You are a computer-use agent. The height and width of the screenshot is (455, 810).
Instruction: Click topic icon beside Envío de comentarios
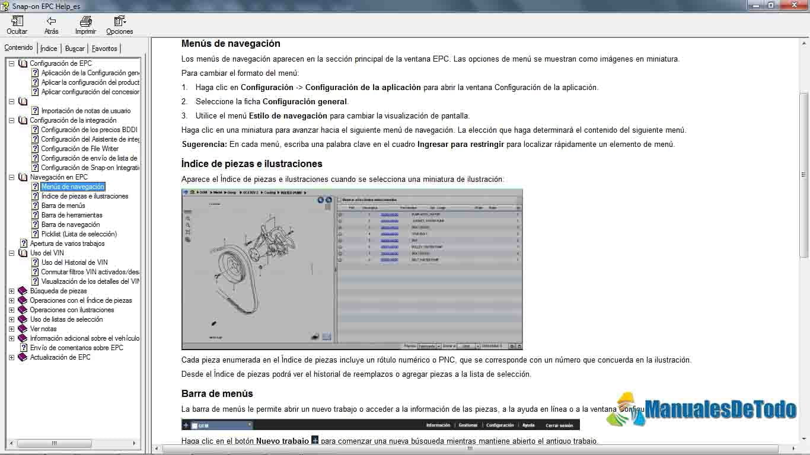coord(24,348)
